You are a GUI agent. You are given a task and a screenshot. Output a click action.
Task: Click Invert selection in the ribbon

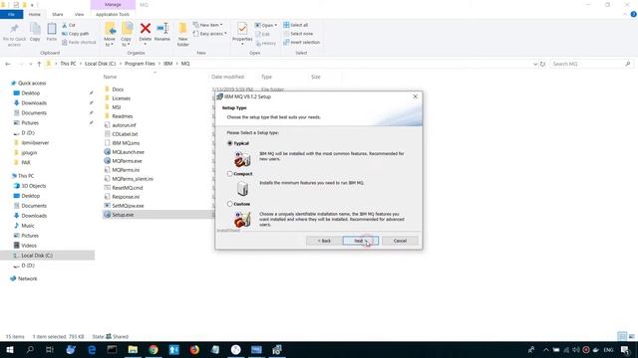point(301,42)
